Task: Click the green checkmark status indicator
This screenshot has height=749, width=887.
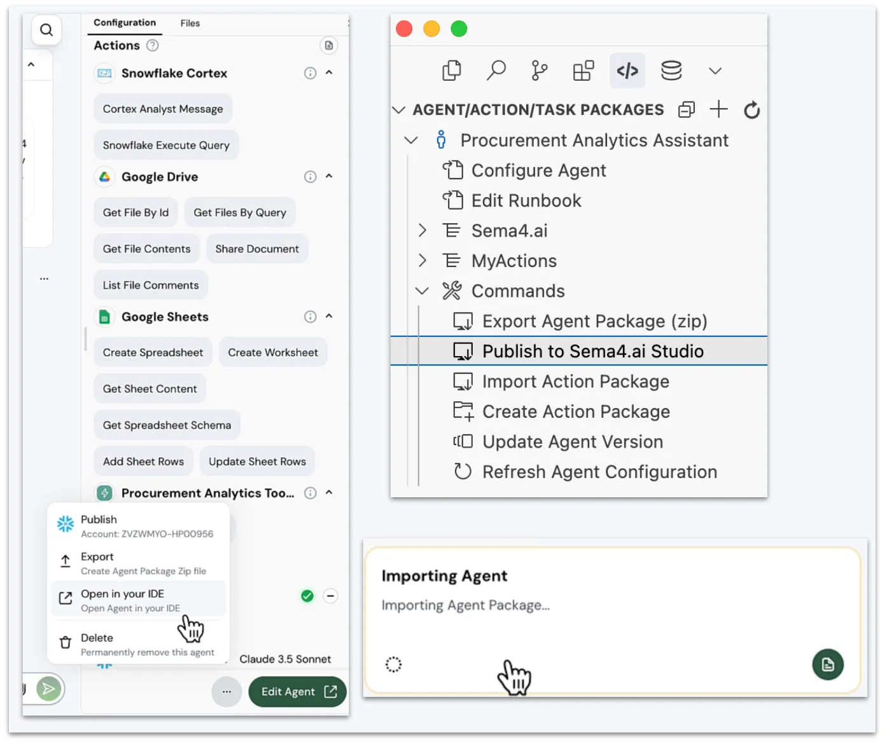Action: pos(307,596)
